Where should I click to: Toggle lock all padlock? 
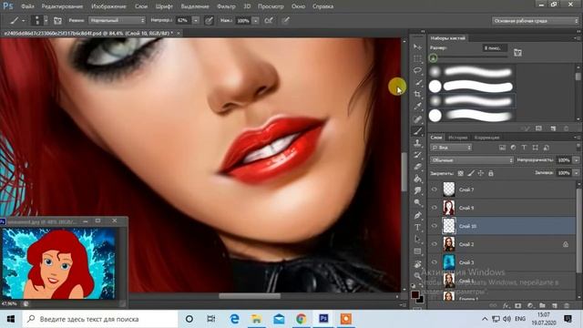[x=491, y=173]
